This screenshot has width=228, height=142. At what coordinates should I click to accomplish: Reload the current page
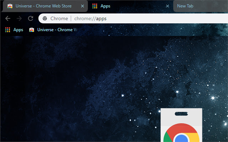tap(31, 18)
